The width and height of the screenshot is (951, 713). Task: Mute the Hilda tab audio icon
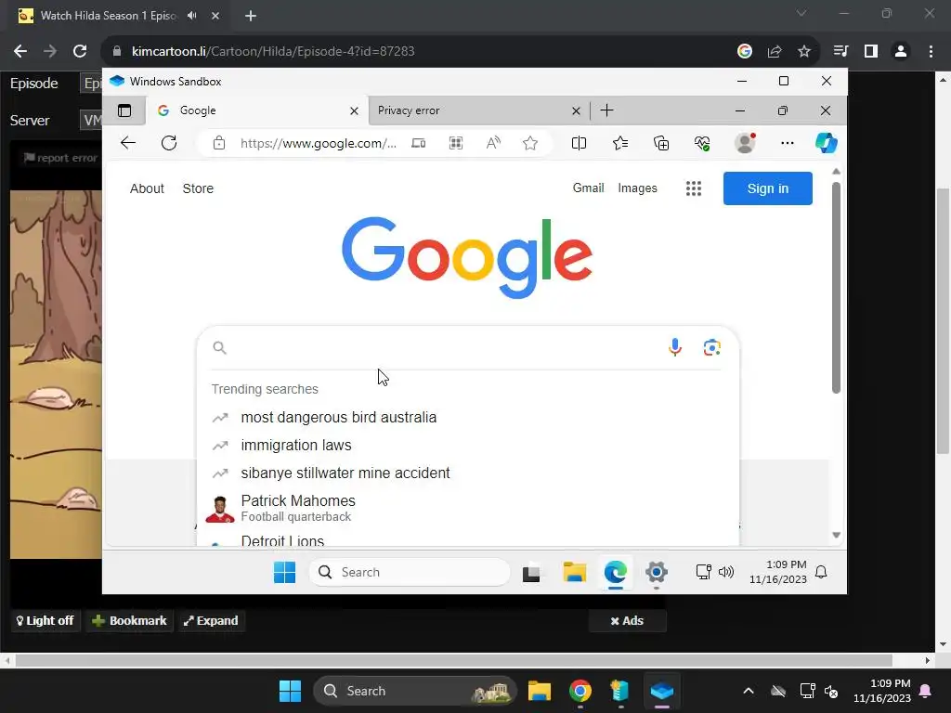pos(192,16)
